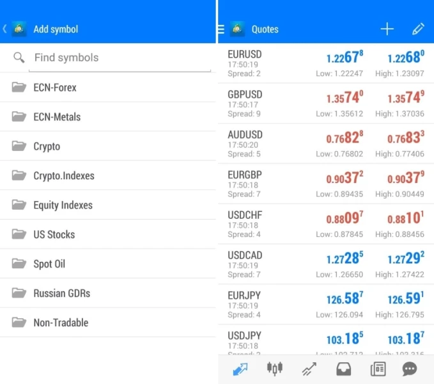Viewport: 434px width, 384px height.
Task: Open the chat messages bubble tab
Action: (x=410, y=369)
